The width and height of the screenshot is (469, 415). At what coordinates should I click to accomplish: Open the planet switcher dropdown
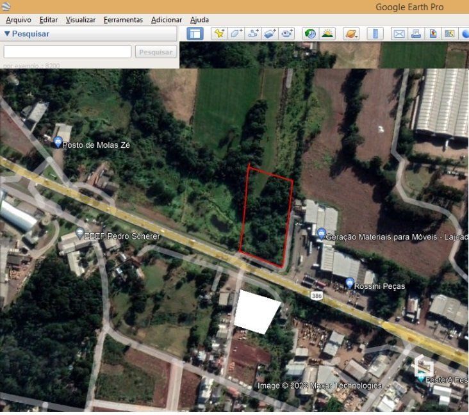click(x=351, y=33)
